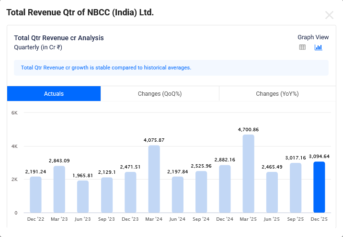Select the Mar '24 bar
The image size is (343, 237).
154,179
